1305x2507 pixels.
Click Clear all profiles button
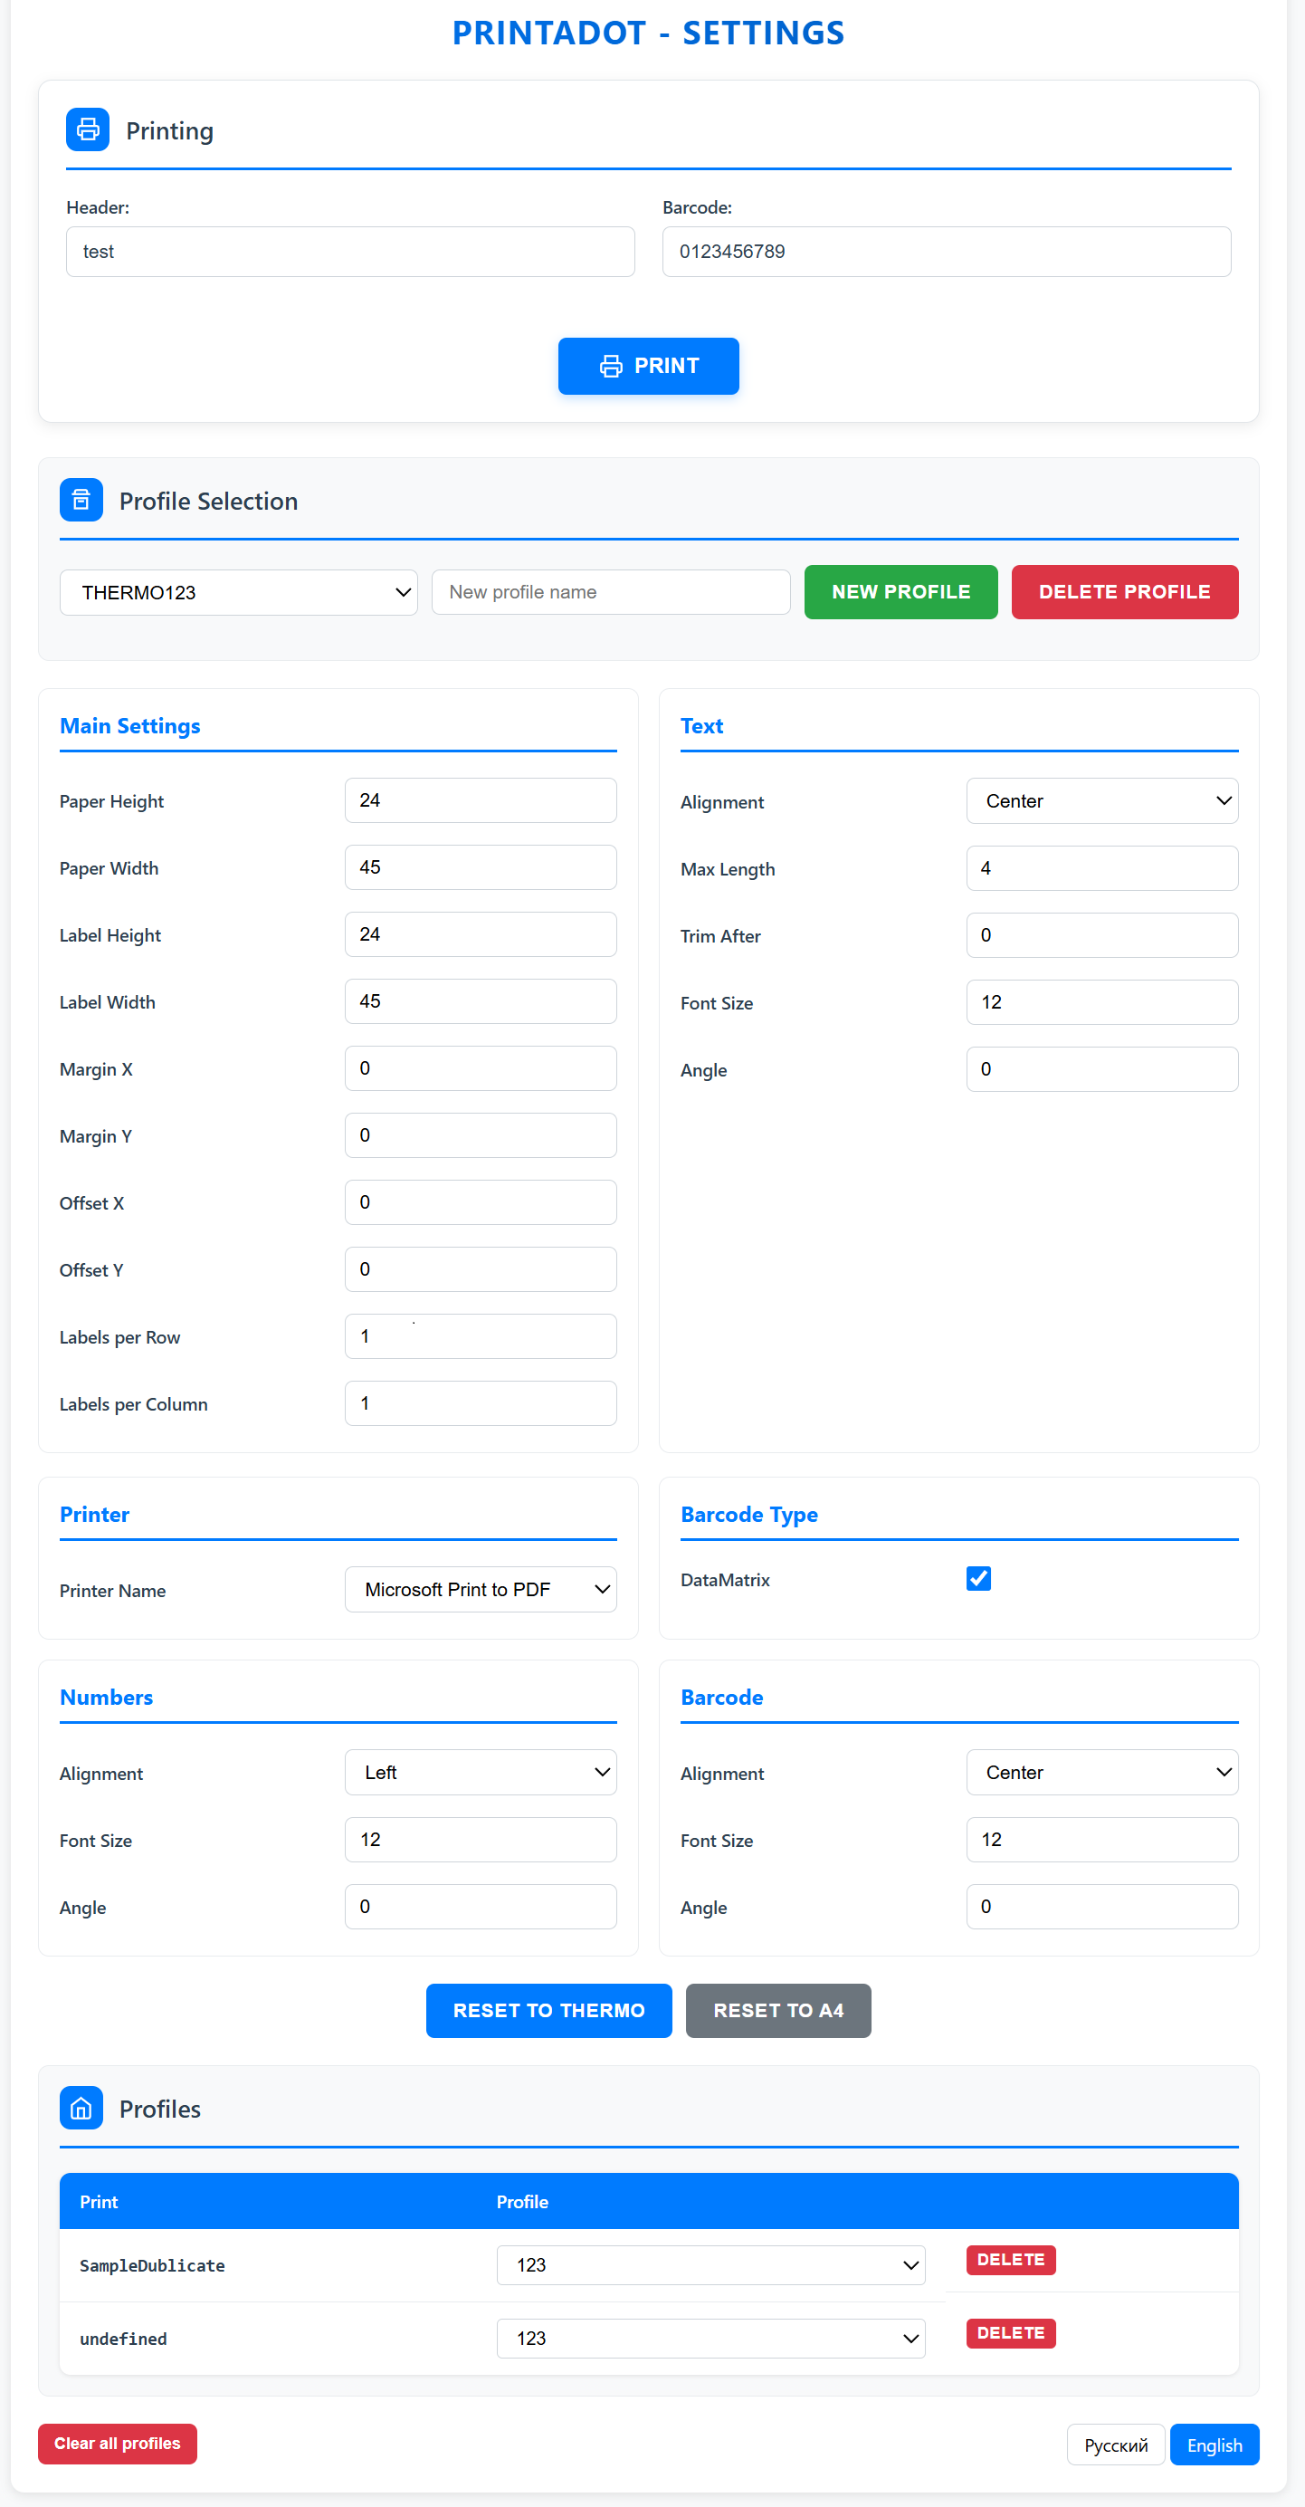(x=118, y=2444)
